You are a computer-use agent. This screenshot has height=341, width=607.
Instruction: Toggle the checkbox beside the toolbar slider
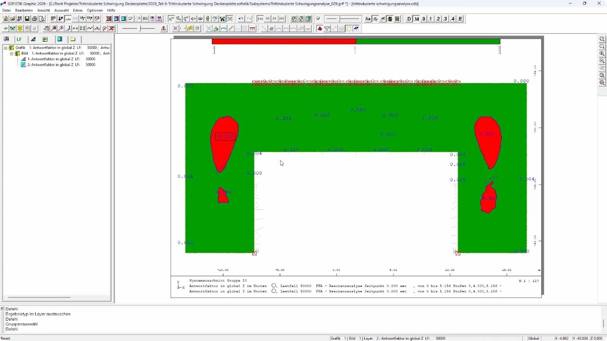(x=318, y=19)
